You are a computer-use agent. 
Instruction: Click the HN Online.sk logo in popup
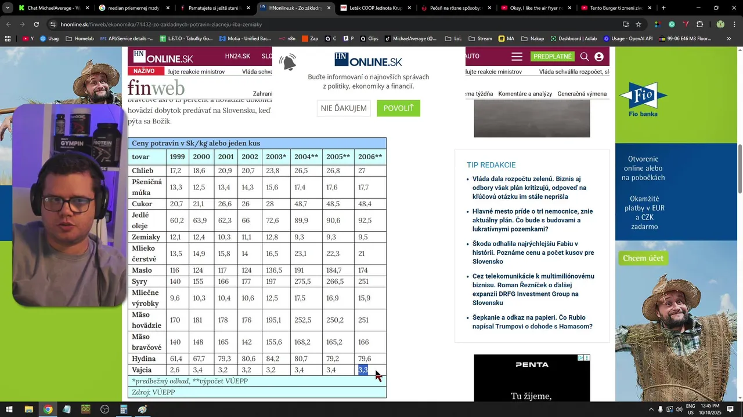click(369, 60)
